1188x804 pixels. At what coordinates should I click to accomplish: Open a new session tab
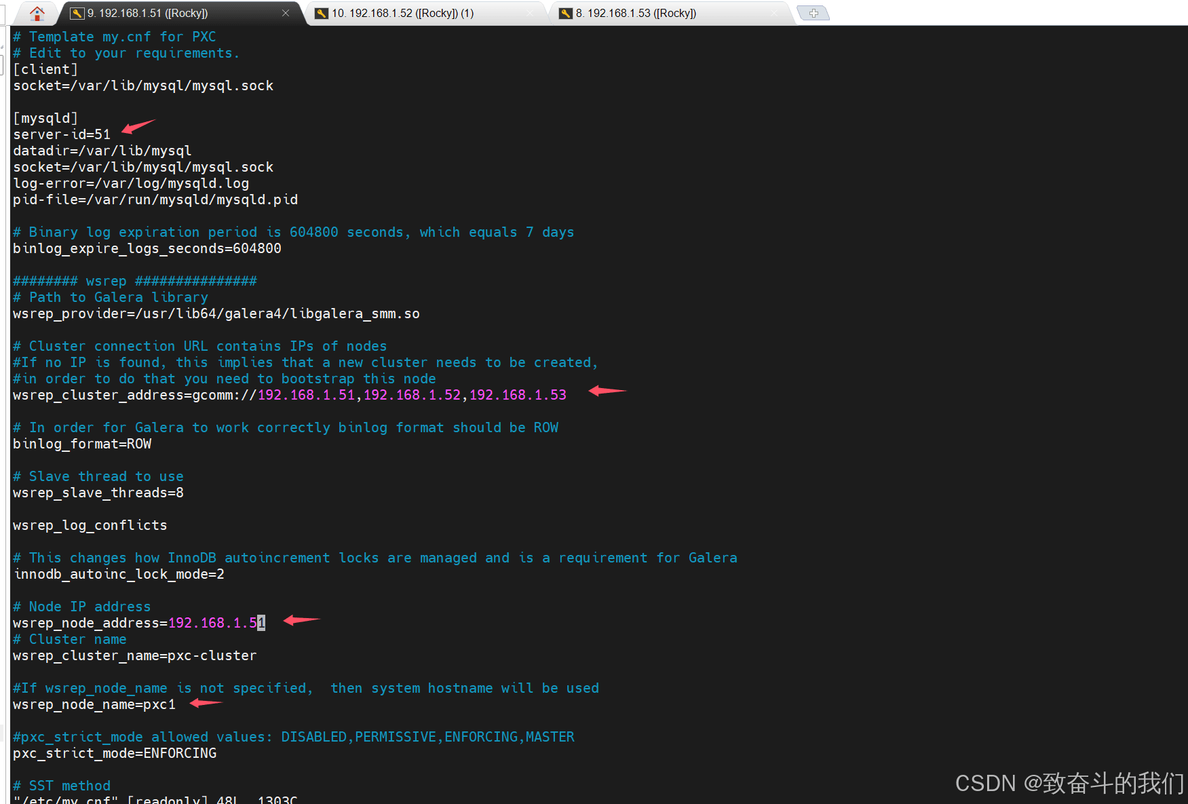click(813, 13)
